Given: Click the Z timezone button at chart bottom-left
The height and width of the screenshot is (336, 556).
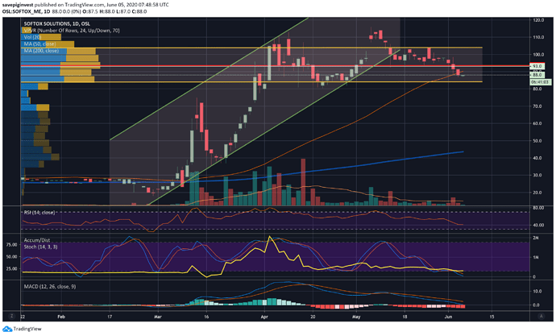Looking at the screenshot, I should click(x=12, y=316).
